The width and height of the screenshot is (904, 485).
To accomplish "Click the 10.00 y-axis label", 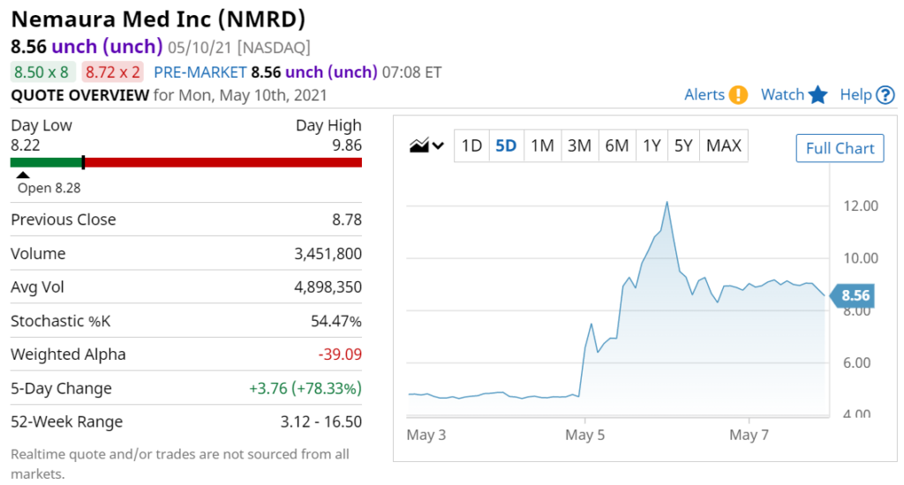I will [861, 258].
